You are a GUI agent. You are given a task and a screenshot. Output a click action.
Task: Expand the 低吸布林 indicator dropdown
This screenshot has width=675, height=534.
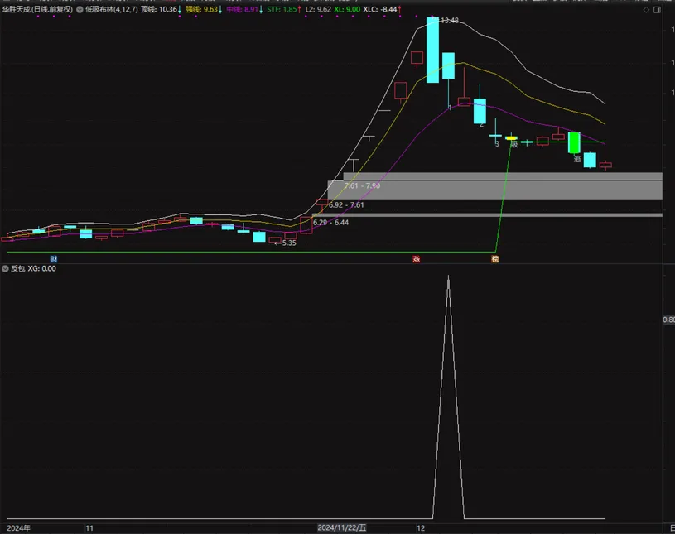pyautogui.click(x=80, y=9)
